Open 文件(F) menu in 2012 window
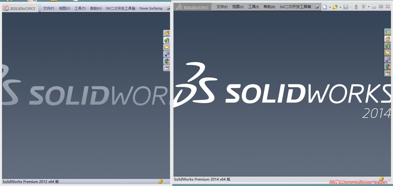Image resolution: width=393 pixels, height=186 pixels. tap(49, 8)
